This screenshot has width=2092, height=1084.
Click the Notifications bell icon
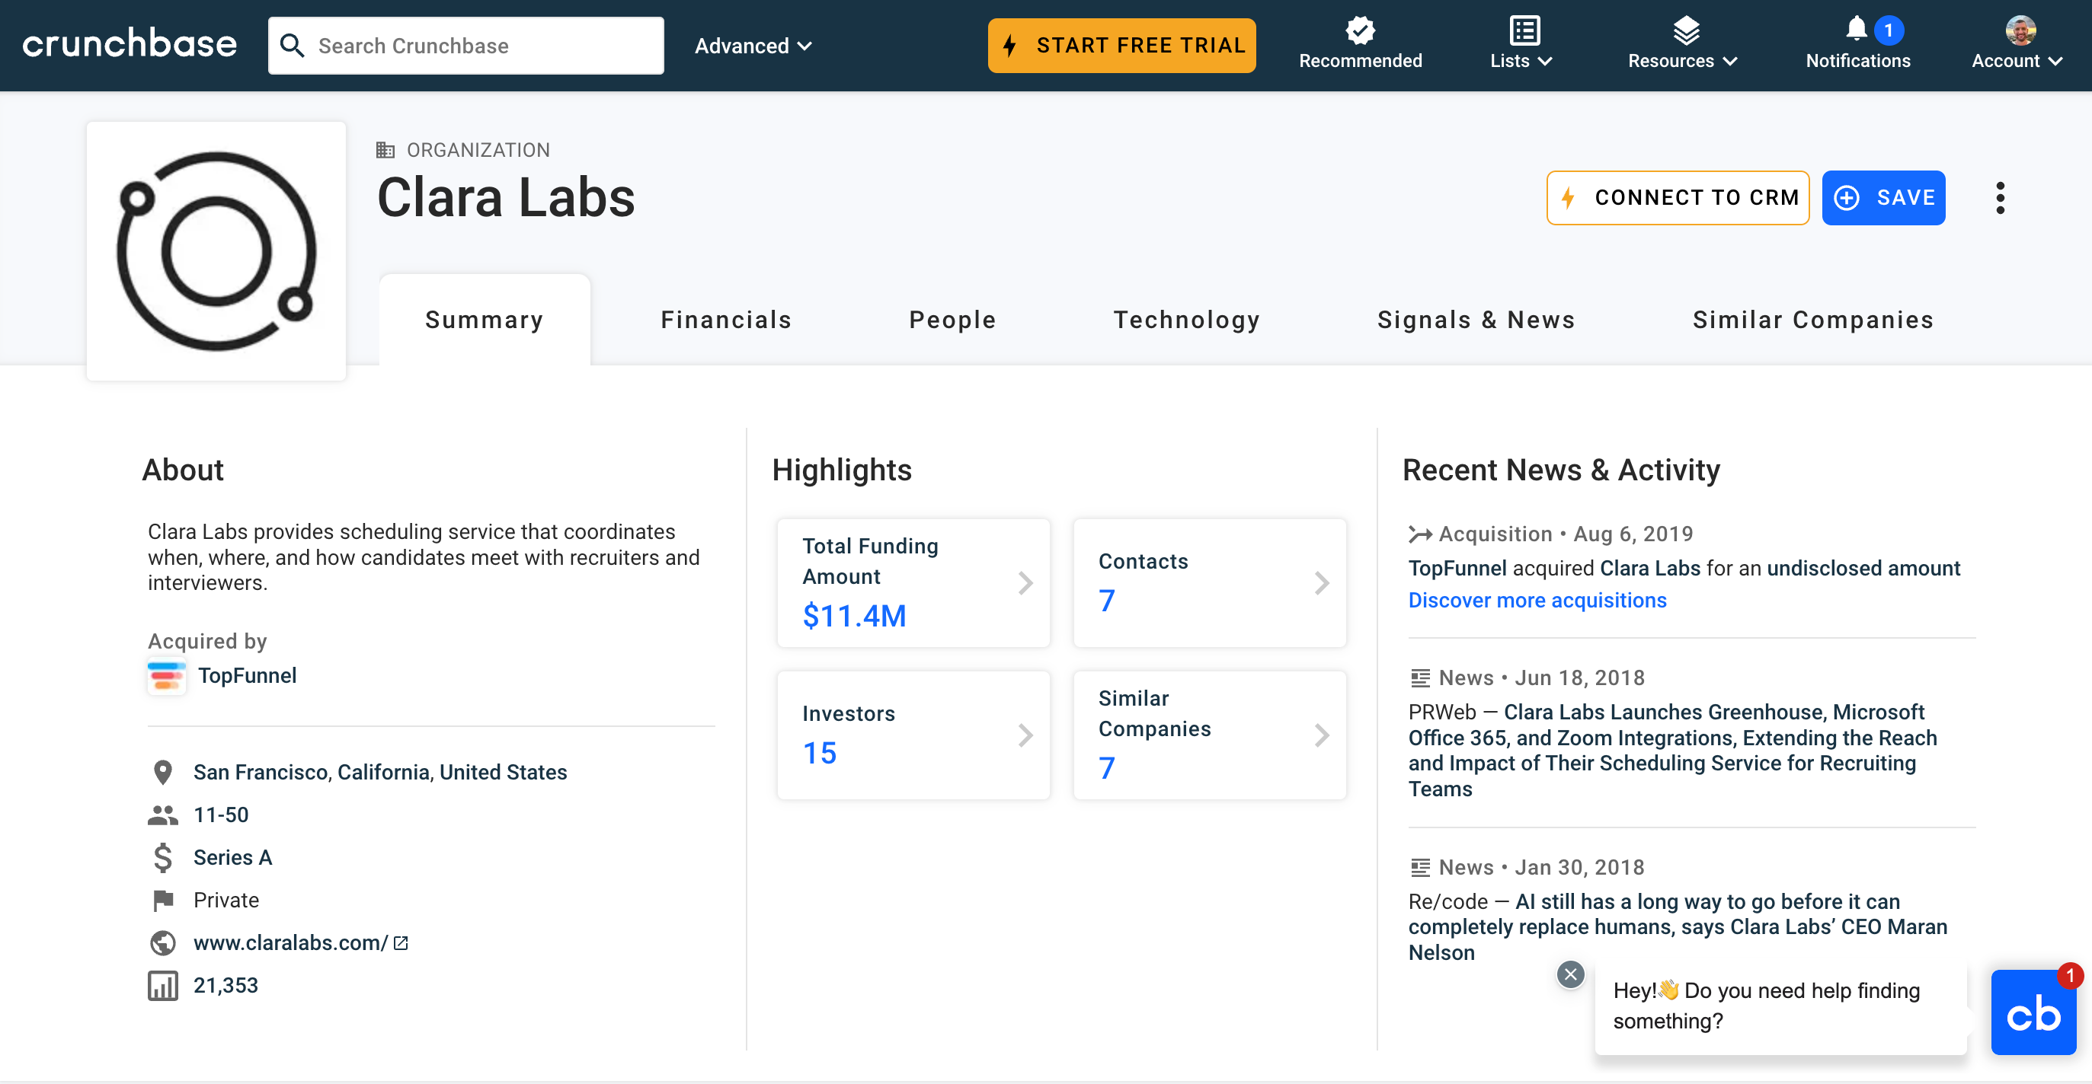1856,29
